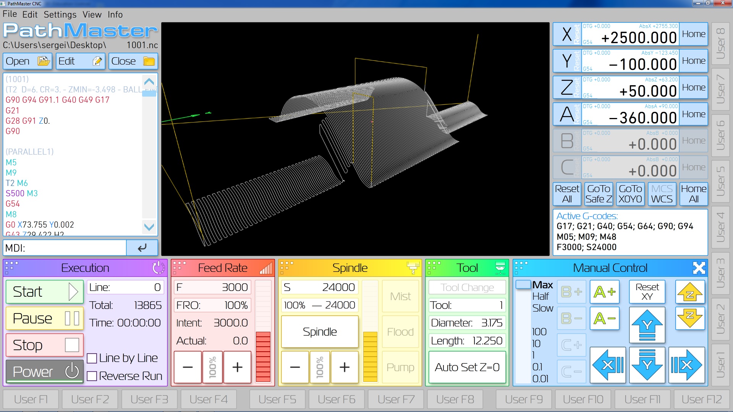Increase feed rate override with plus

pyautogui.click(x=237, y=367)
